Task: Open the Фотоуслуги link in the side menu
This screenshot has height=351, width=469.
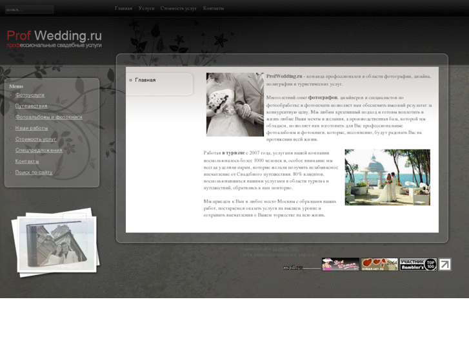Action: click(30, 95)
